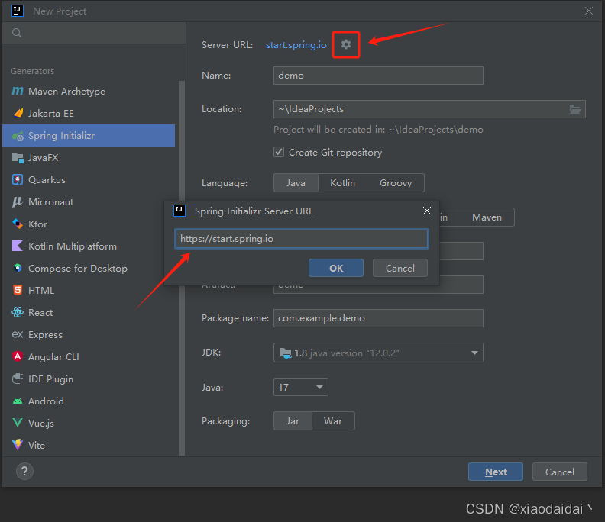This screenshot has width=605, height=522.
Task: Select Kotlin language option
Action: (x=343, y=182)
